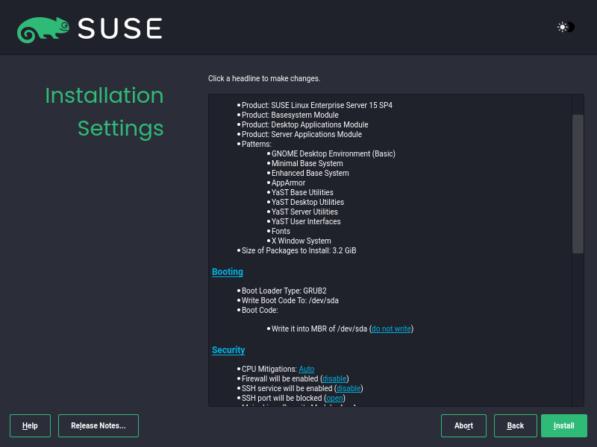Disable the SSH service via its link
The image size is (597, 447).
[x=348, y=388]
